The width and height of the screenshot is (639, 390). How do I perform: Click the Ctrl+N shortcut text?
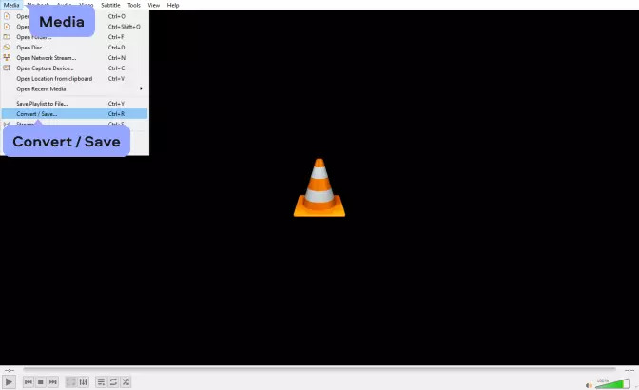117,58
